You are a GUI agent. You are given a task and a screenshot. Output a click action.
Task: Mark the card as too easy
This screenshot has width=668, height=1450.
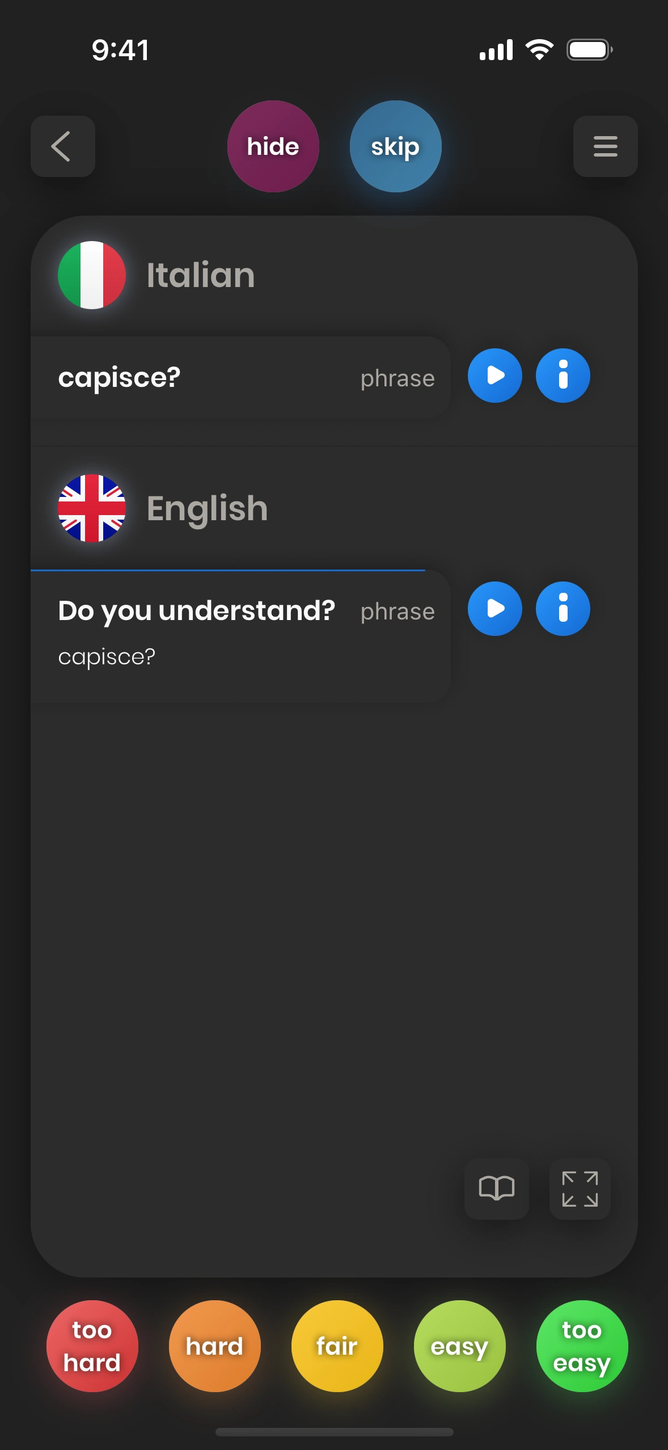(x=582, y=1346)
